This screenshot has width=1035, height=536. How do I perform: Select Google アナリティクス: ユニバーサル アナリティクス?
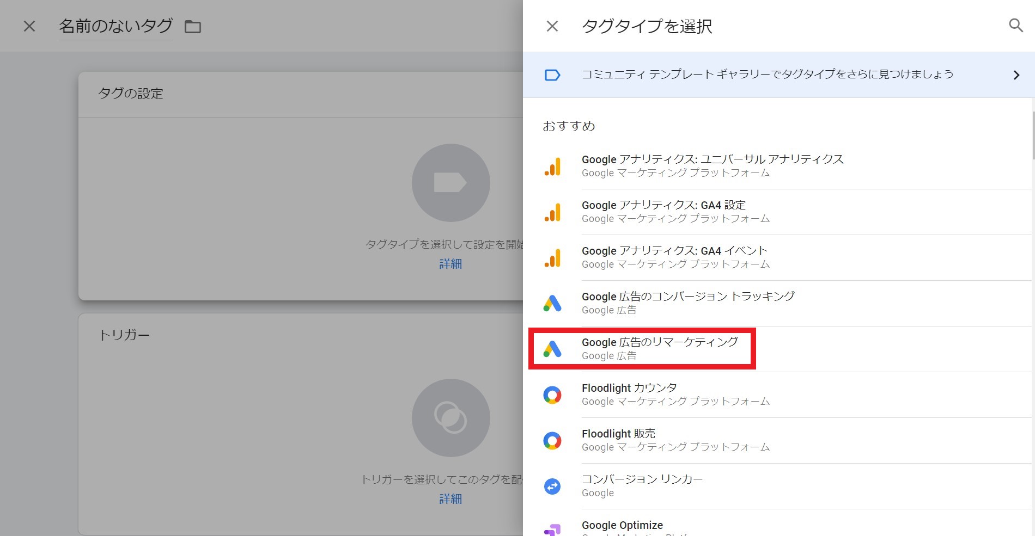click(779, 166)
